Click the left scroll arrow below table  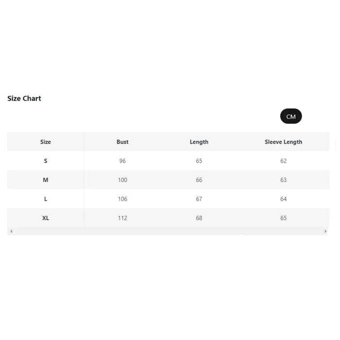[11, 232]
